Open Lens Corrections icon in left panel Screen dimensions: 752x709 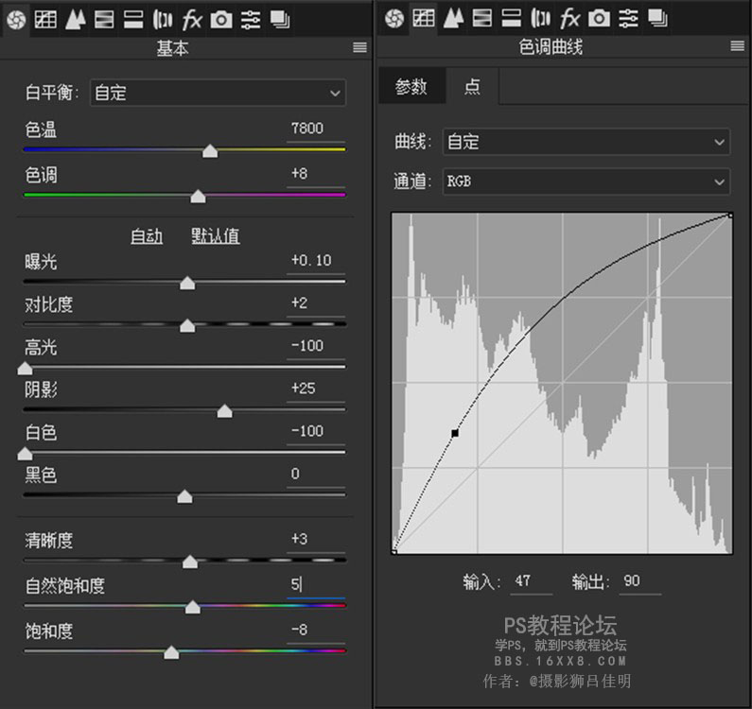(x=163, y=20)
